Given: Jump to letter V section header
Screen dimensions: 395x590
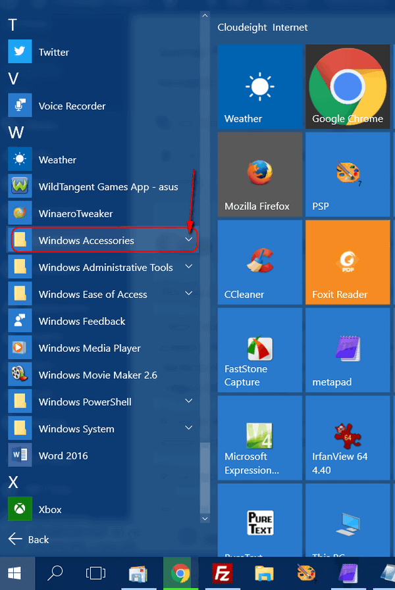Looking at the screenshot, I should point(13,79).
